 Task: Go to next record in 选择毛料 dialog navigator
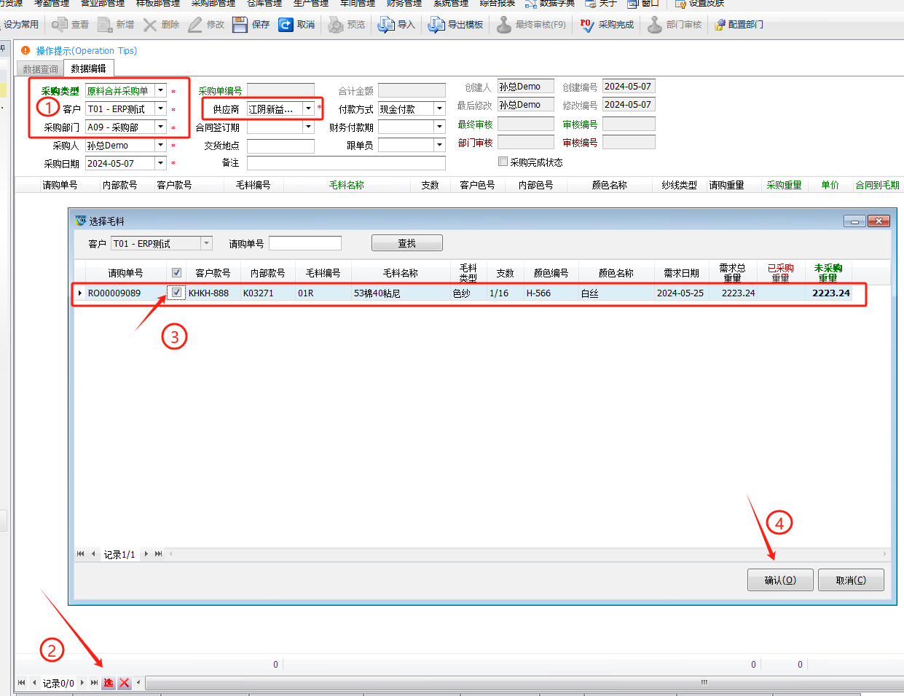click(146, 554)
